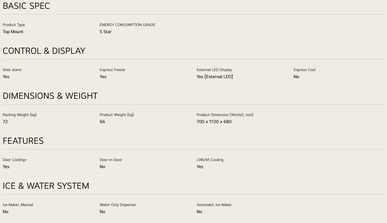Click the Door Cooling+ label

tap(15, 160)
